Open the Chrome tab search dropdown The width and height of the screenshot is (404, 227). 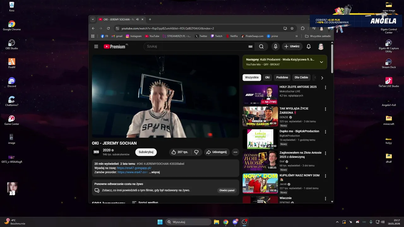click(x=93, y=19)
